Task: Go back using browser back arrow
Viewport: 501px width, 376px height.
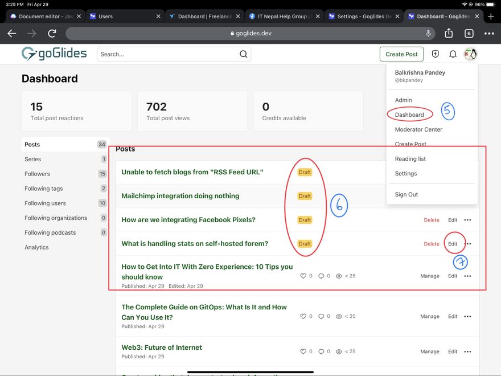Action: point(12,34)
